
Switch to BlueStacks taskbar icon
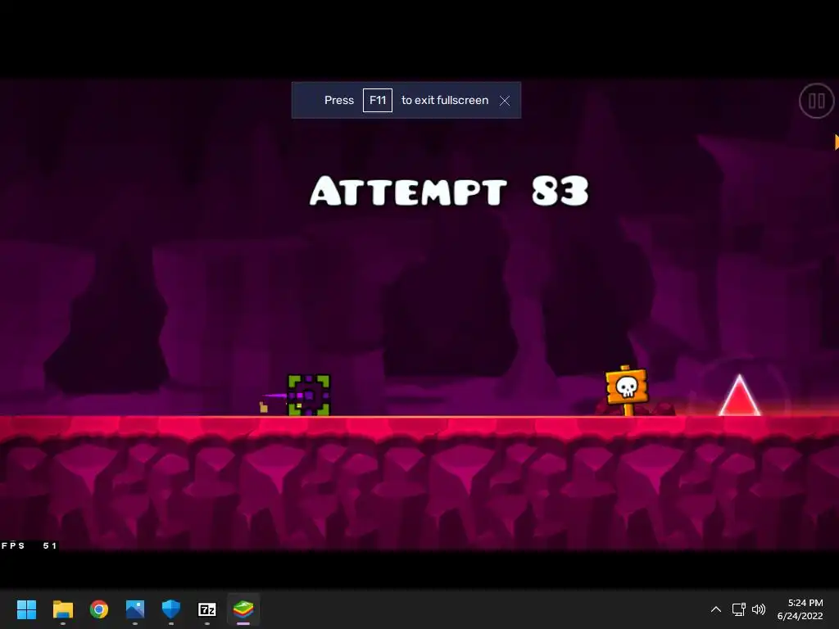coord(243,609)
